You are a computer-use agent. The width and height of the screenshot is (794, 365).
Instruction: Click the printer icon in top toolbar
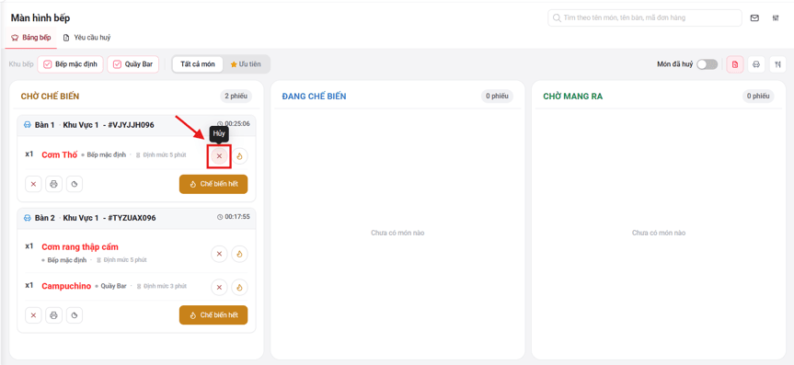click(756, 64)
